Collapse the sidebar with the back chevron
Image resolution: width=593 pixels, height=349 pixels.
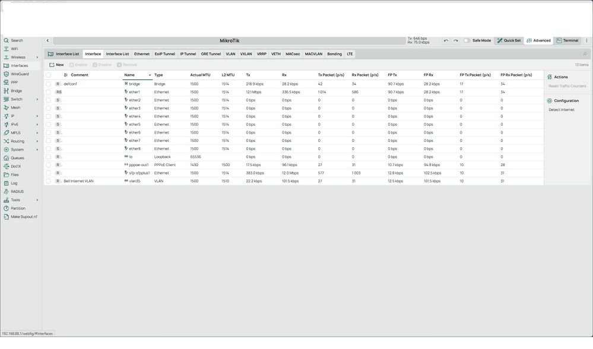(x=47, y=41)
